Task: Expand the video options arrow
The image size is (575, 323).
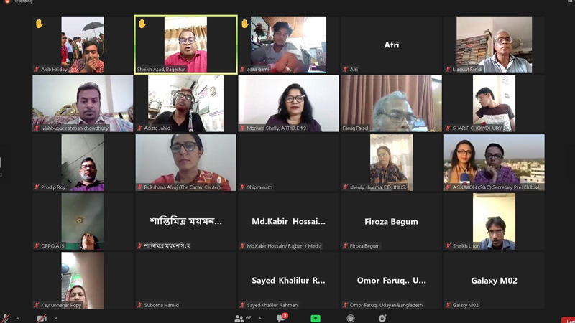Action: point(56,318)
